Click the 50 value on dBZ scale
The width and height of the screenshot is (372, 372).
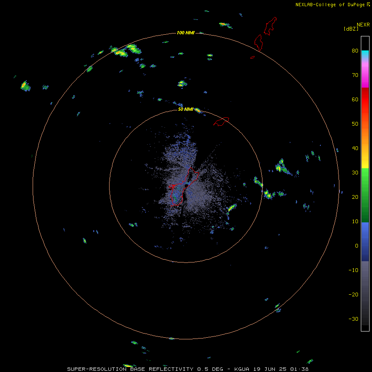coord(355,124)
